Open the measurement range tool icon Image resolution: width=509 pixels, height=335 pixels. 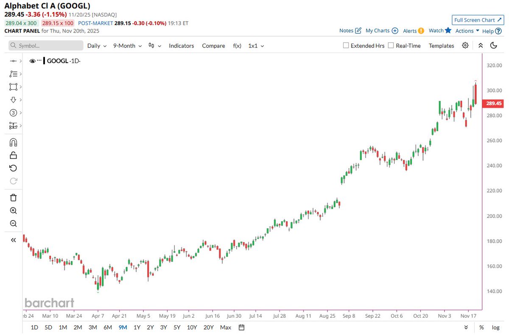click(x=13, y=126)
